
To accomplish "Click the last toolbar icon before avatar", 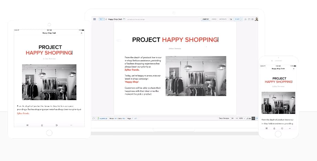I will (252, 19).
